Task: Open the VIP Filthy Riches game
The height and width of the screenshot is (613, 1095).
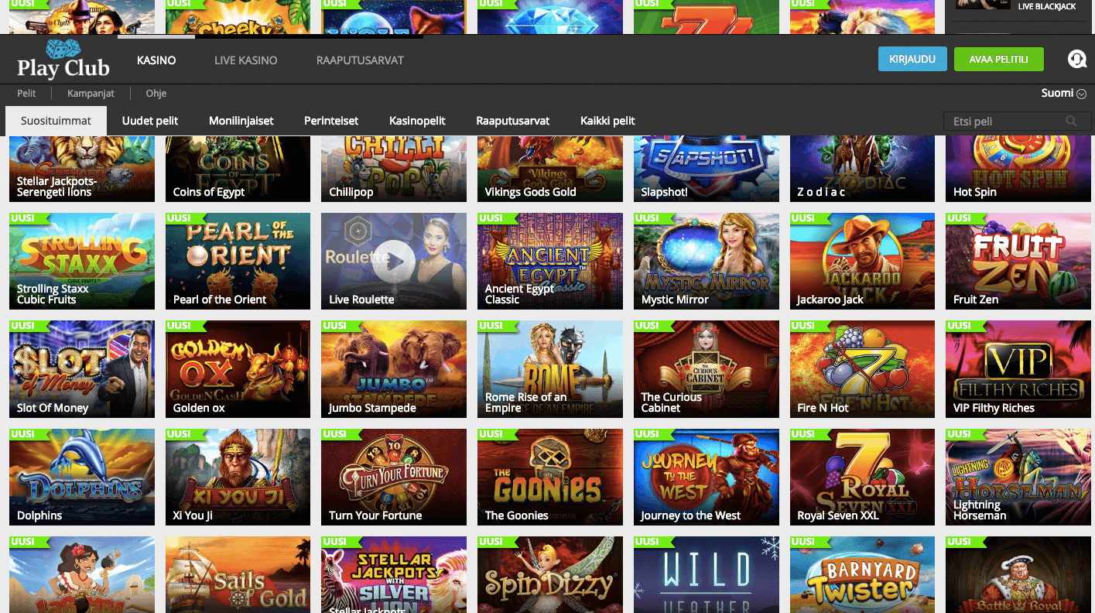Action: tap(1018, 369)
